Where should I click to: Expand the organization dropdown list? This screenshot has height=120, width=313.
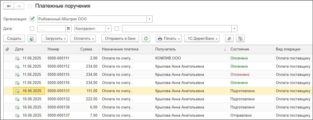[x=150, y=19]
